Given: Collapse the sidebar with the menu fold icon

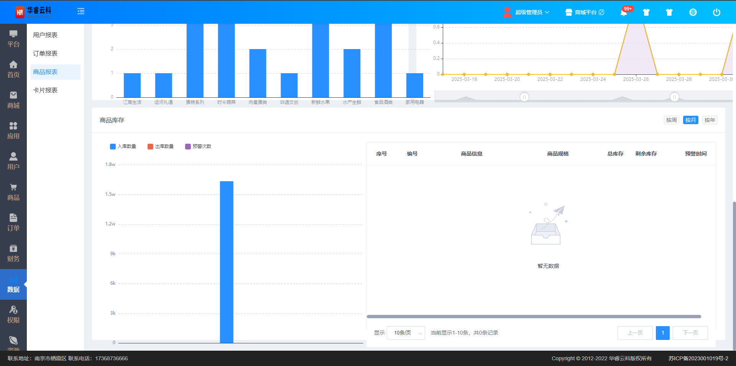Looking at the screenshot, I should point(81,11).
